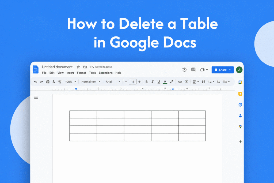Select the left indent ruler marker
The image size is (274, 183).
click(76, 89)
